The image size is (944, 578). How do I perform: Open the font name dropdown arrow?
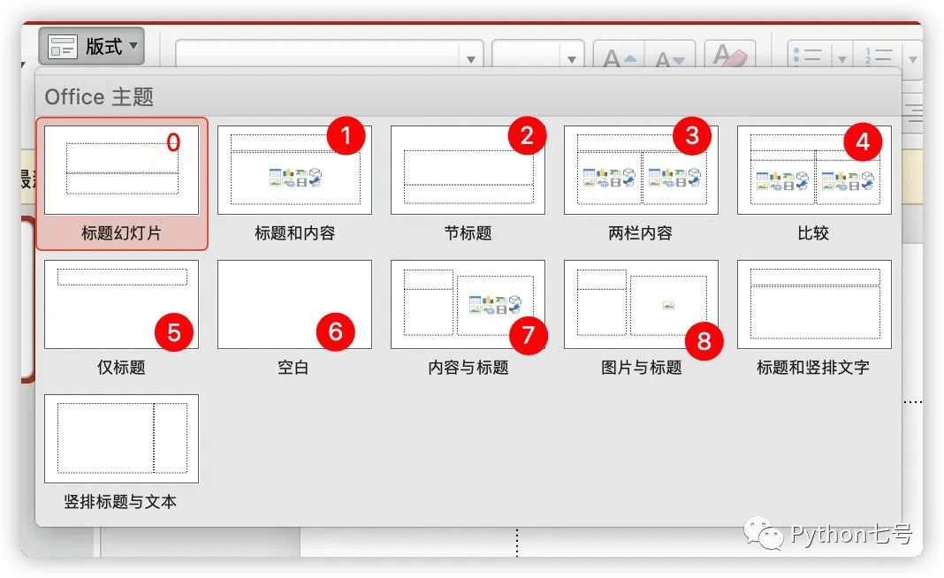[471, 59]
